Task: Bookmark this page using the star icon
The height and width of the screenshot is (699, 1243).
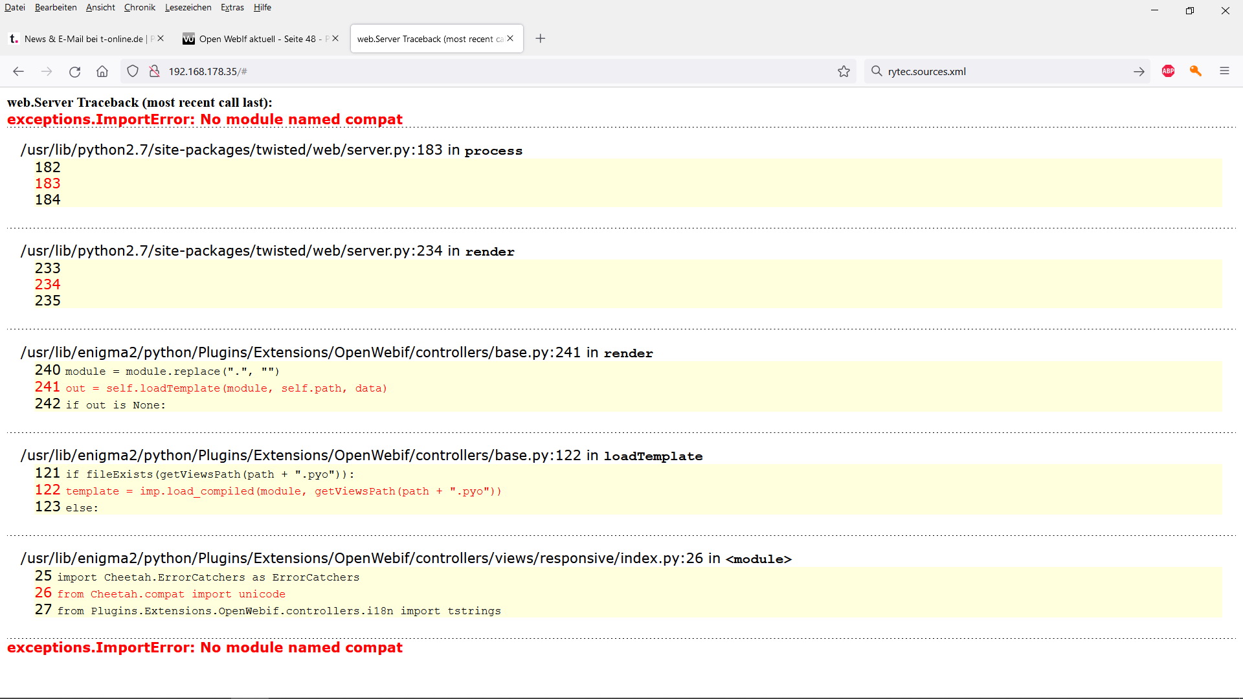Action: pyautogui.click(x=844, y=71)
